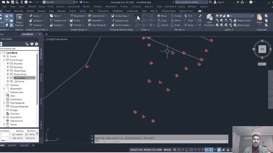Screen dimensions: 273x153
Task: Toggle object snap highlighted status button
Action: [x=211, y=150]
